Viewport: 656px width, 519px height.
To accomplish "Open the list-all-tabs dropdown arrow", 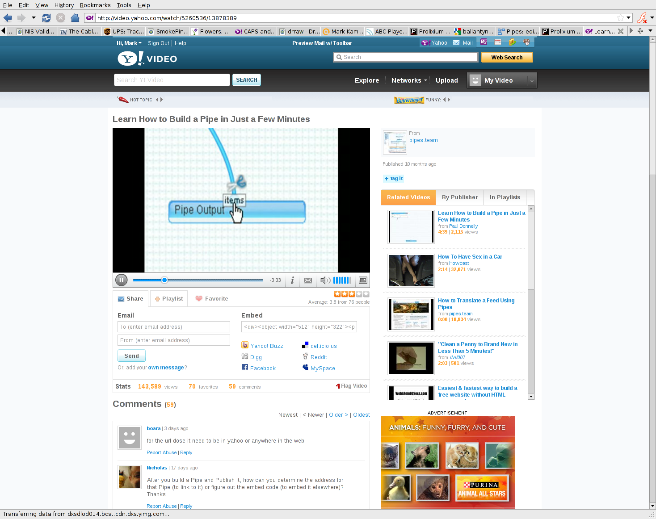I will click(650, 31).
